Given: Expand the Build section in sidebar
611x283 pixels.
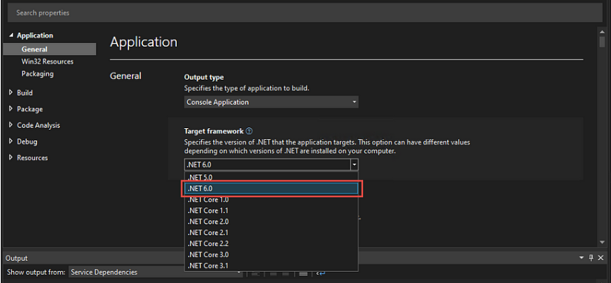Looking at the screenshot, I should tap(10, 93).
